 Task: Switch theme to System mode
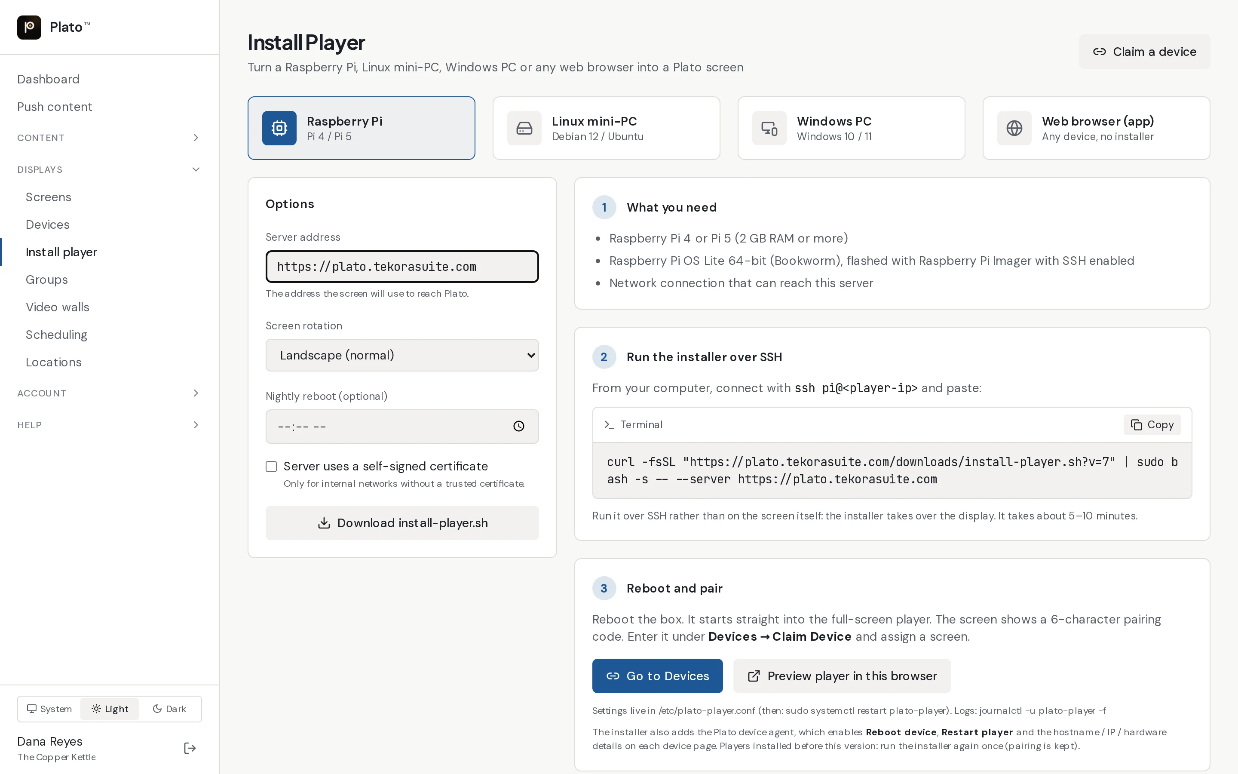[49, 709]
